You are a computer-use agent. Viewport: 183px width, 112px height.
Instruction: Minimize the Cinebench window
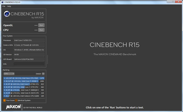pos(169,2)
